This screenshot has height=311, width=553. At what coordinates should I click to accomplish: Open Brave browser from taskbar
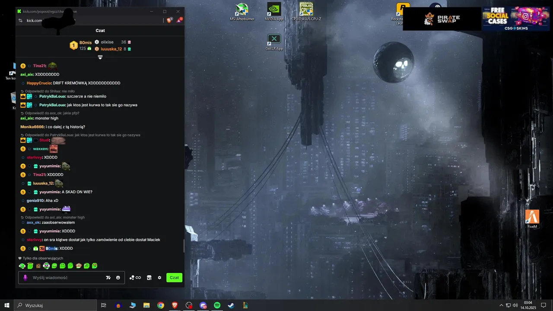coord(175,305)
